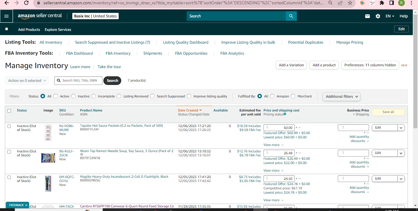Check the Tapatio Hot Sauce row checkbox

coord(9,126)
